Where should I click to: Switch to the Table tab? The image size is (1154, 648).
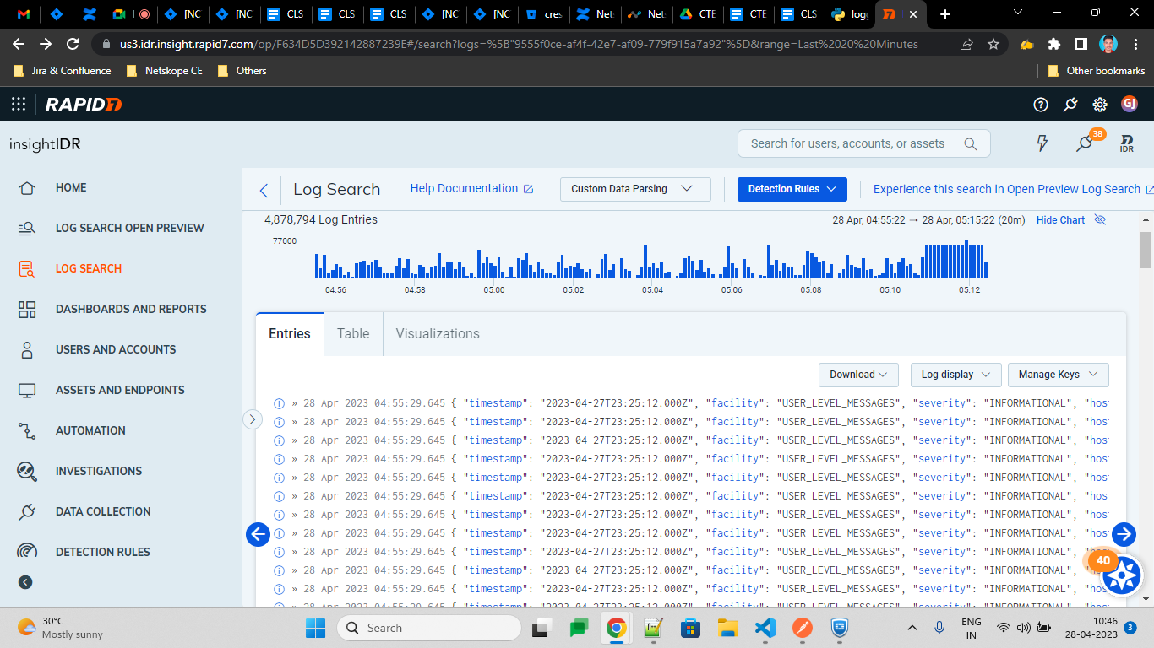(x=353, y=334)
